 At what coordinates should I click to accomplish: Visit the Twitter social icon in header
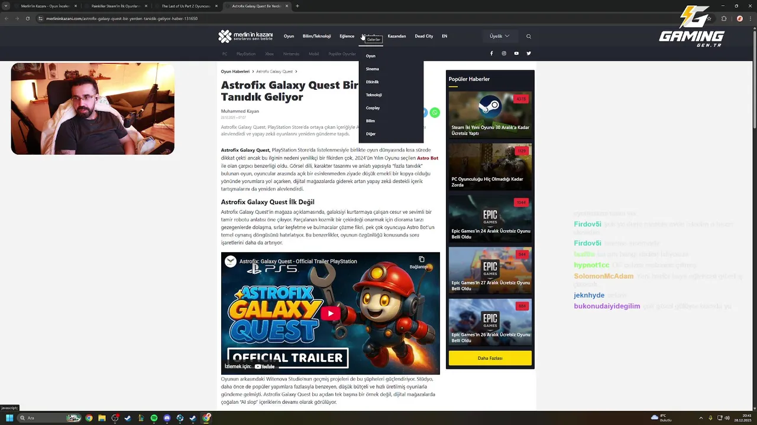pyautogui.click(x=529, y=53)
